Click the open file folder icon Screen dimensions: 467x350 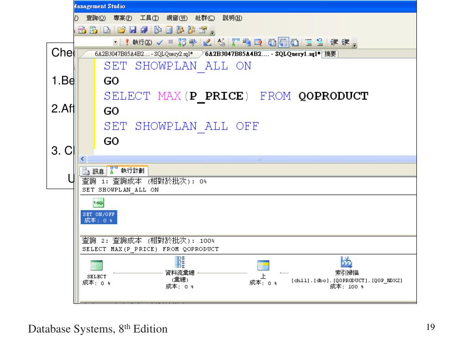(121, 30)
